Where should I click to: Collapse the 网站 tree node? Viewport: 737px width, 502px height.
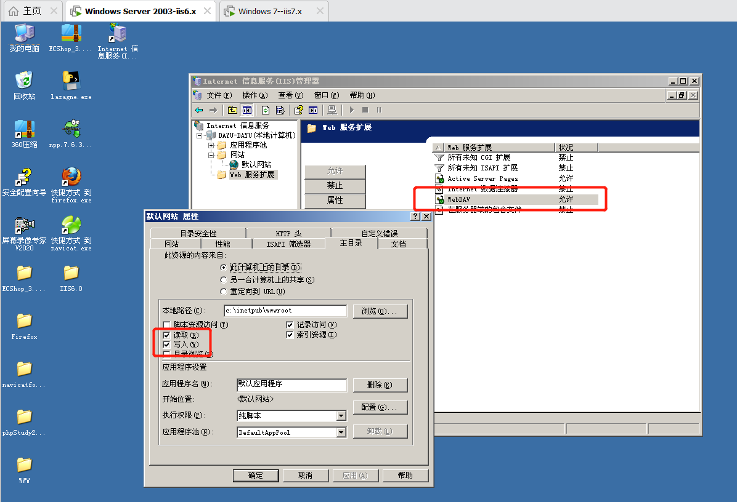[x=211, y=155]
